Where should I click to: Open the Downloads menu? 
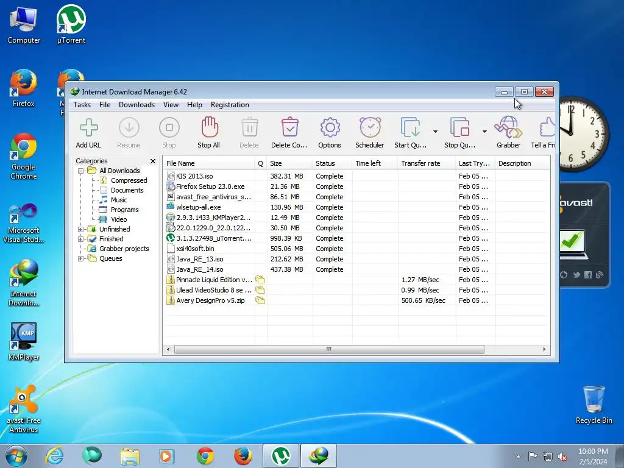pyautogui.click(x=137, y=105)
